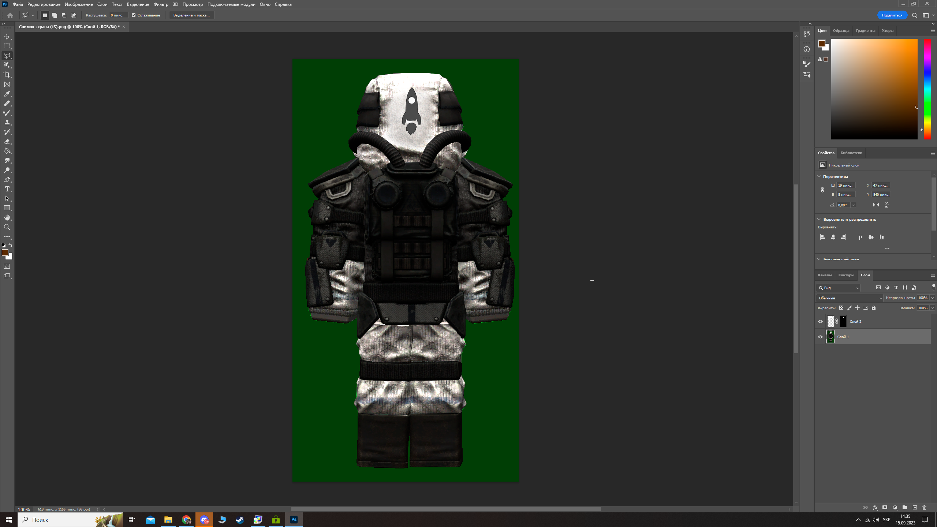Toggle the Сглаживание checkbox
The width and height of the screenshot is (937, 527).
point(134,15)
